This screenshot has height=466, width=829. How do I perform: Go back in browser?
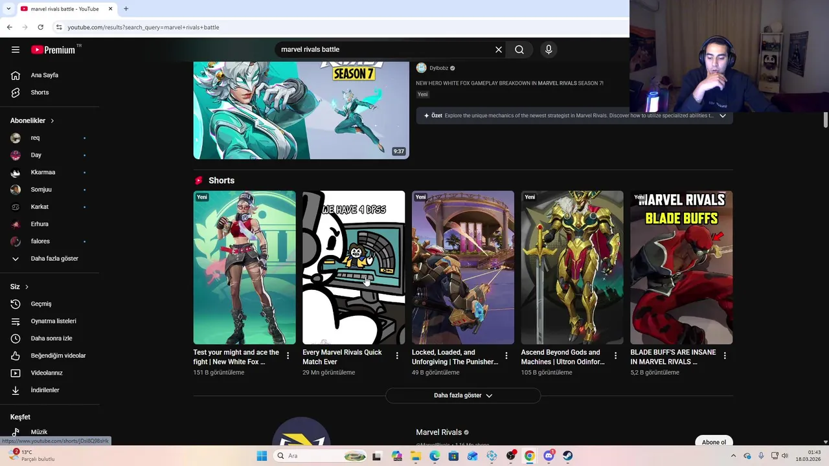9,27
